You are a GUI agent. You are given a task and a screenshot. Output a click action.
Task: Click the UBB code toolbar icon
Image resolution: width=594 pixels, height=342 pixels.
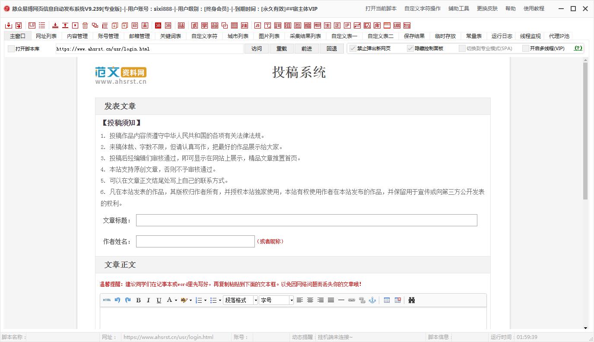pos(397,25)
